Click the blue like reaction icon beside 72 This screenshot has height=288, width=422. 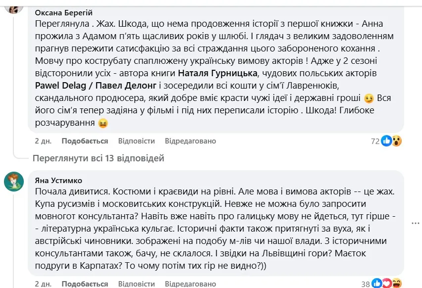(x=387, y=141)
